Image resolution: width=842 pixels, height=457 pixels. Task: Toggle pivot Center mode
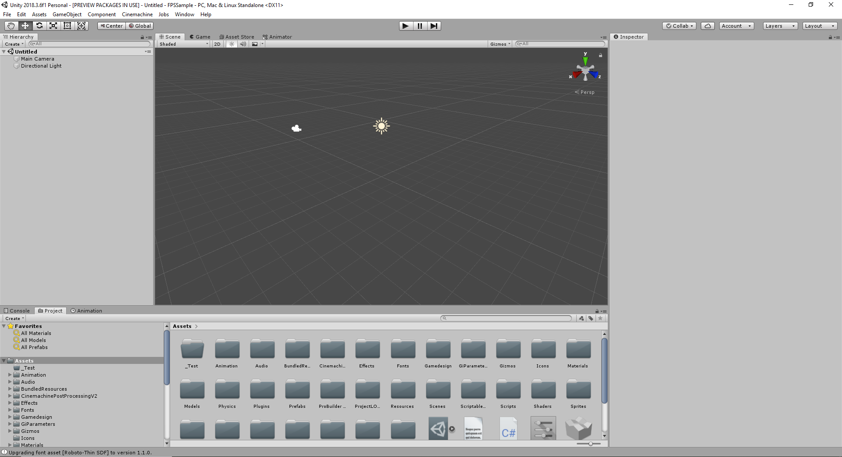tap(111, 26)
